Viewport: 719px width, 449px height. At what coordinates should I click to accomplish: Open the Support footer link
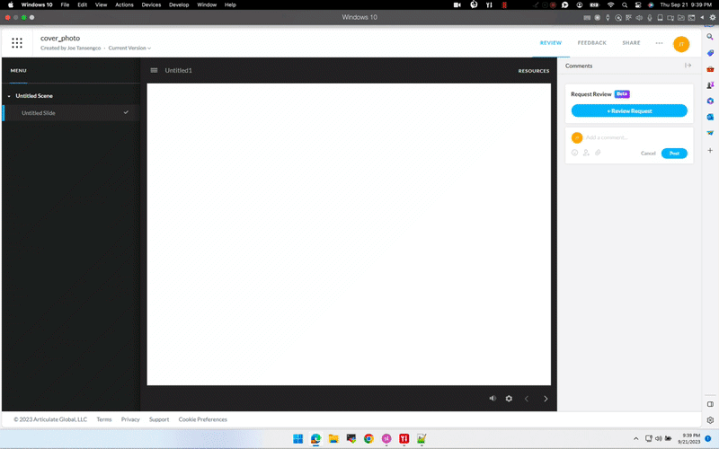[159, 419]
